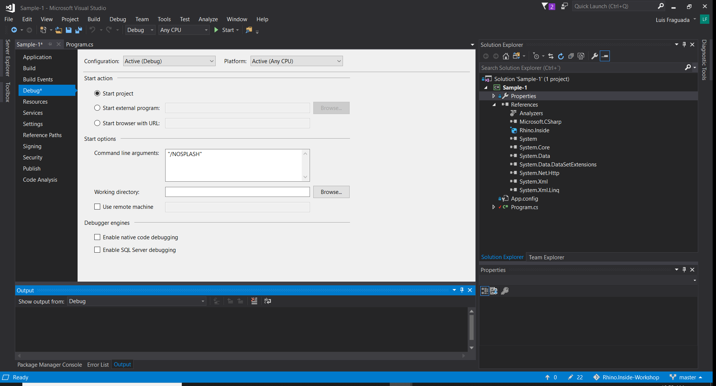Collapse the References node
This screenshot has height=386, width=716.
pos(494,105)
